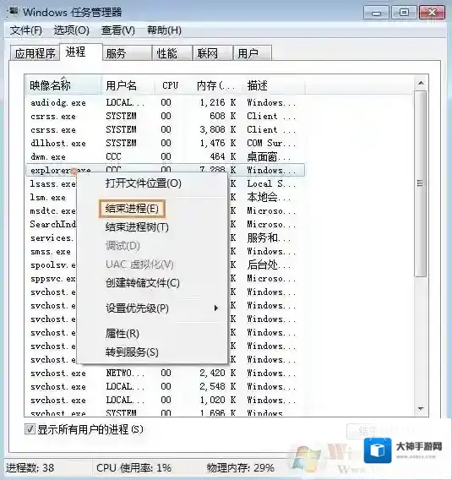Switch to the 用户 tab

click(253, 53)
